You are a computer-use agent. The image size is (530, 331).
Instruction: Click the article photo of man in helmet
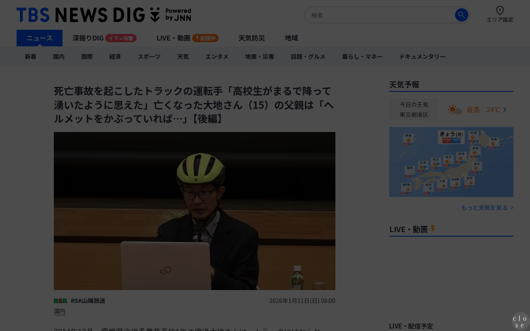point(195,211)
